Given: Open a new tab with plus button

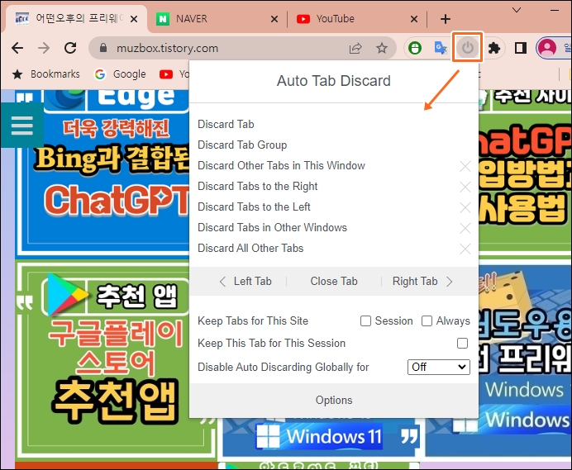Looking at the screenshot, I should (x=446, y=19).
